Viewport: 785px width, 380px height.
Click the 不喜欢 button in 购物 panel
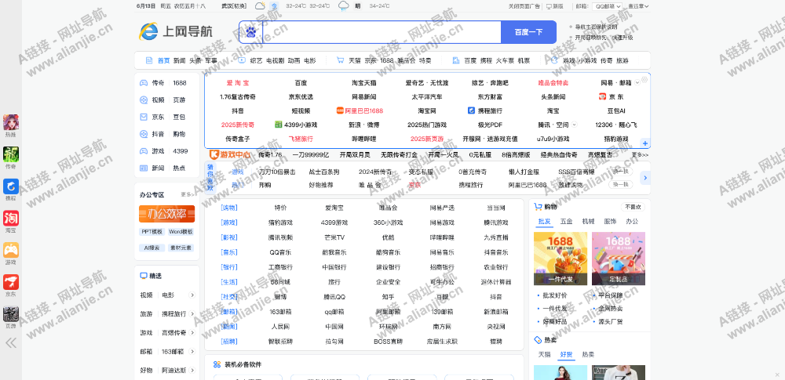point(633,207)
